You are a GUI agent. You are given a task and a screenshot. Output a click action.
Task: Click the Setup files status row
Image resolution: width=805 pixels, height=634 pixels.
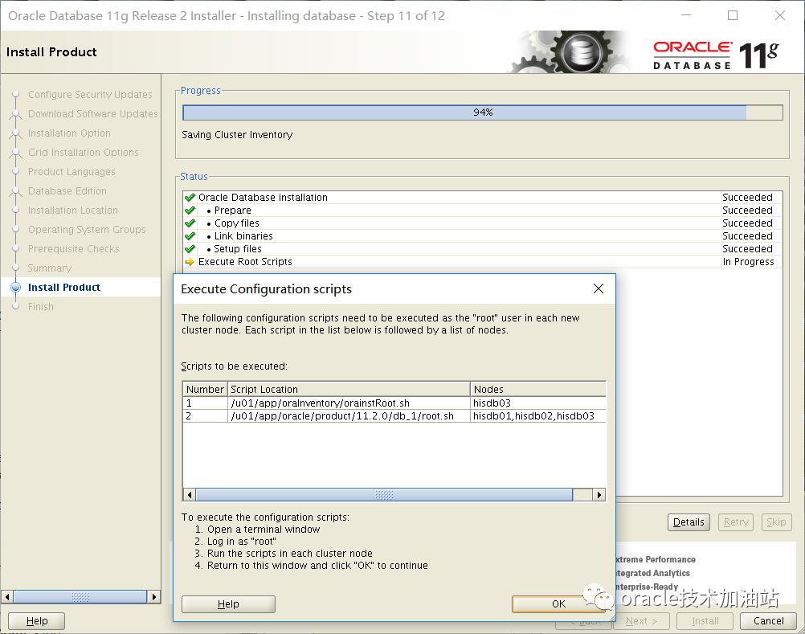coord(482,248)
